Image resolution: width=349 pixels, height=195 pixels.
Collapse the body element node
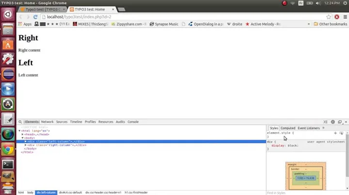[x=22, y=138]
